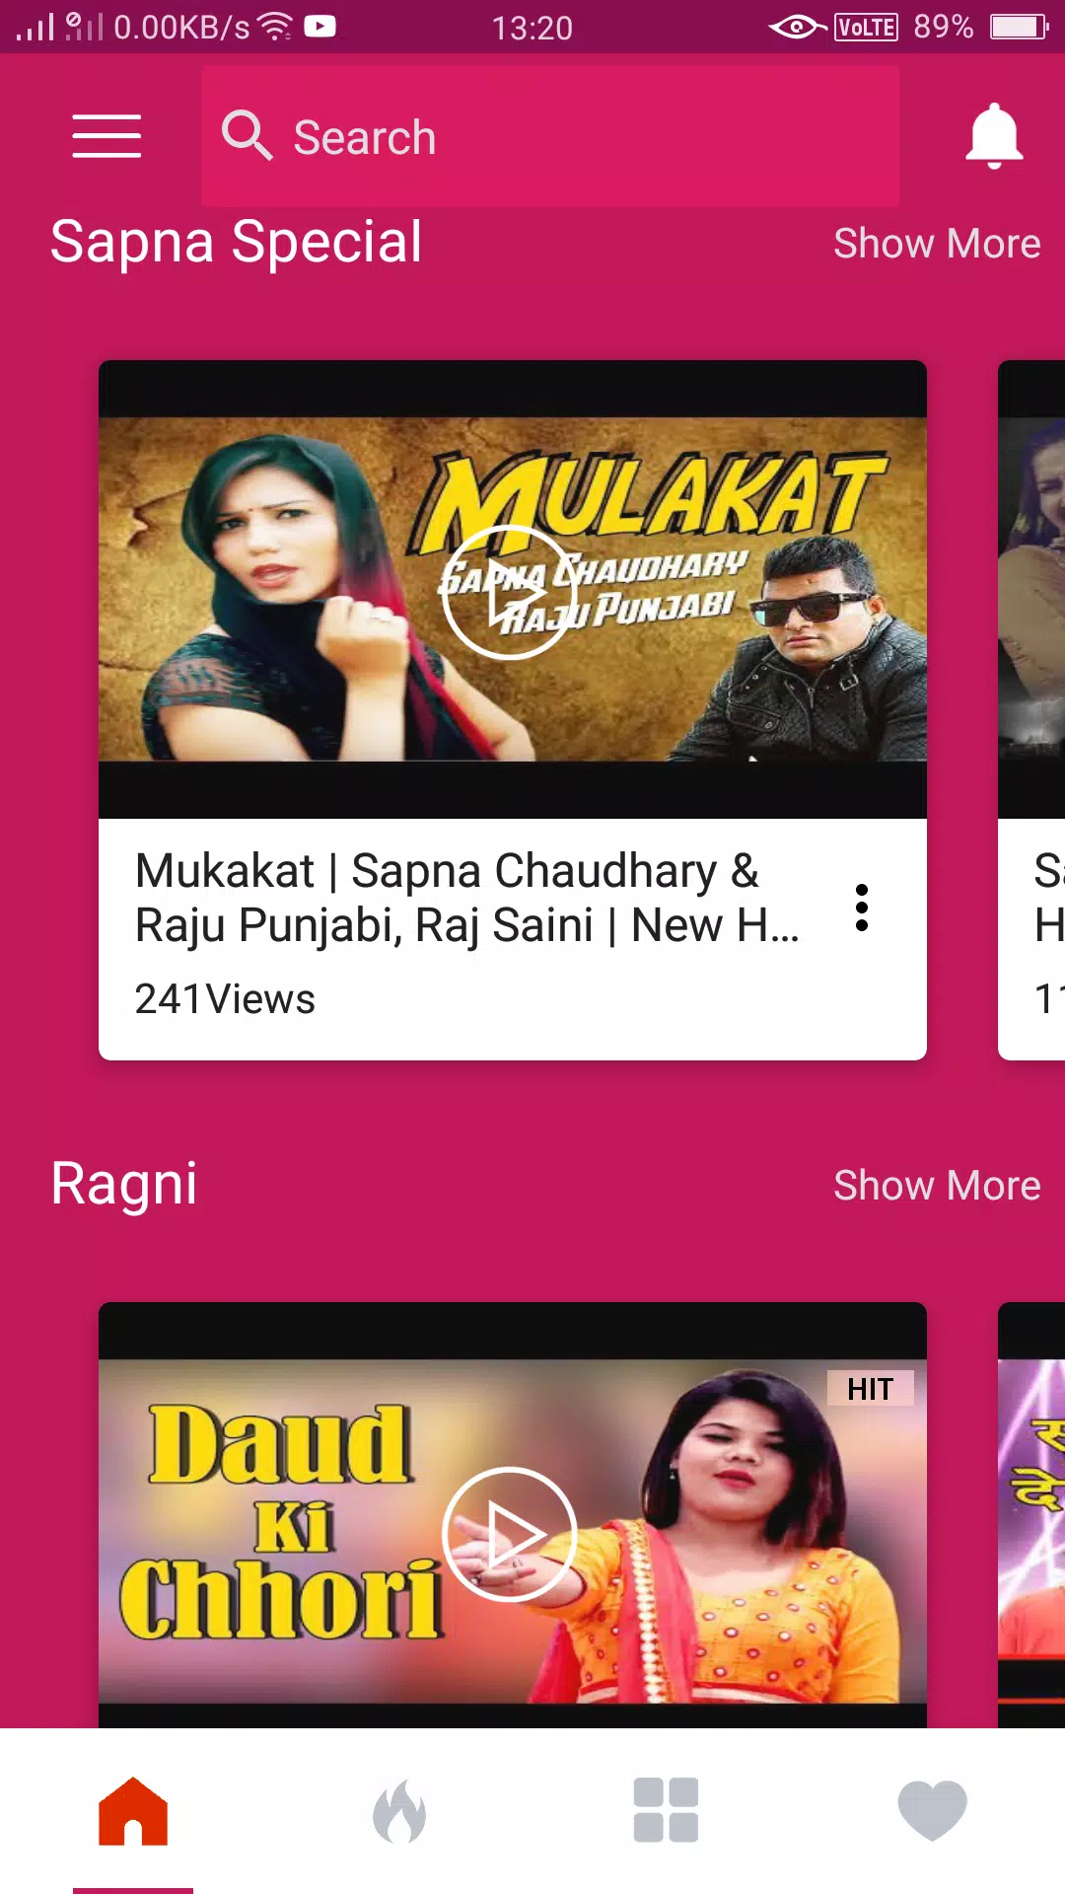Show more Ragni videos
This screenshot has height=1894, width=1065.
(937, 1186)
